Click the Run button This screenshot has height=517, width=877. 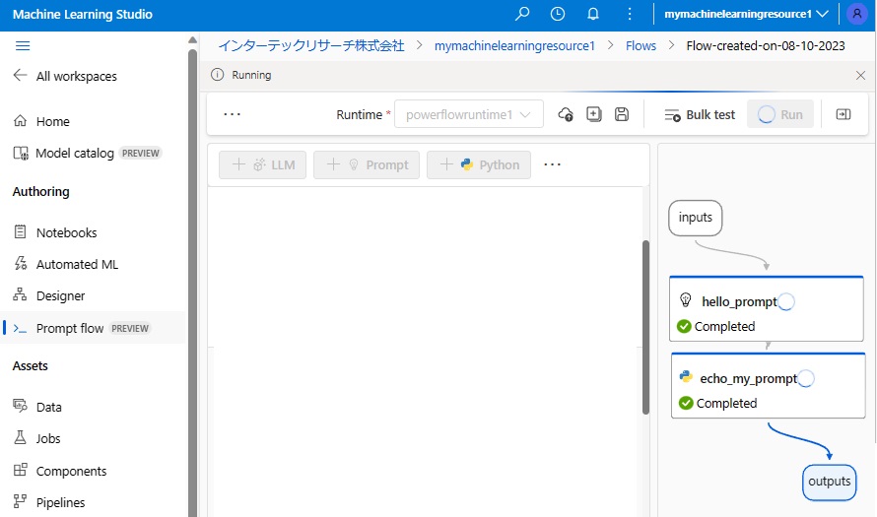(780, 114)
